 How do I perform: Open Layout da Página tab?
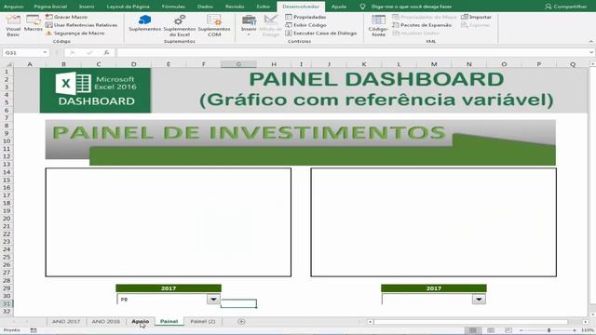point(128,7)
